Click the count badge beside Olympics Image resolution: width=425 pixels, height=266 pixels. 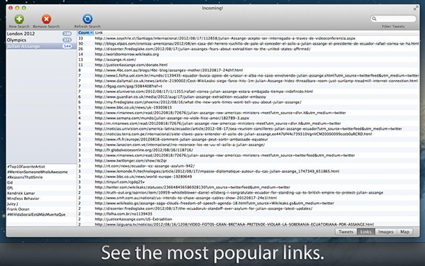click(x=67, y=40)
